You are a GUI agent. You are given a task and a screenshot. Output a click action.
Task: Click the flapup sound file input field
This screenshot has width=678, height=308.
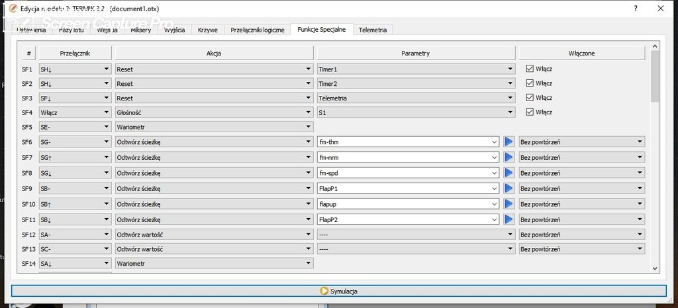pos(404,204)
